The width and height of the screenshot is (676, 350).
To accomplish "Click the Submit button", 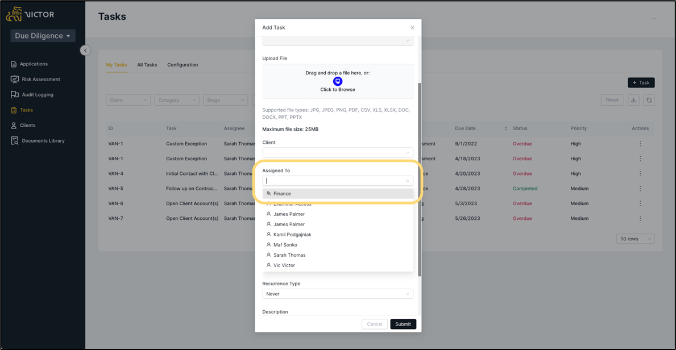I will (x=403, y=324).
